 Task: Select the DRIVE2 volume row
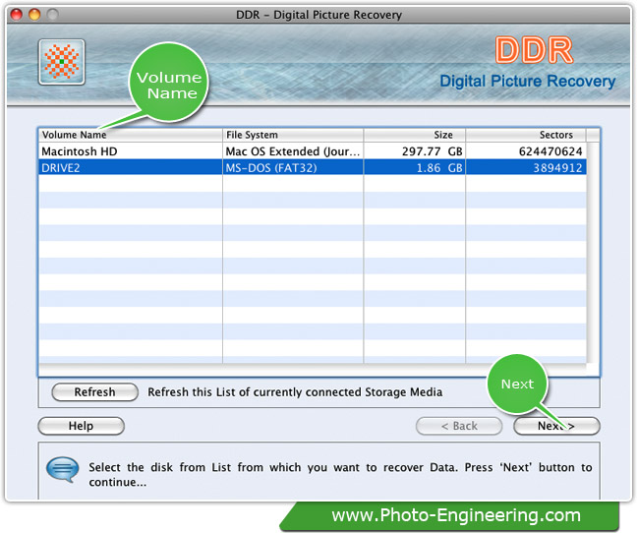pyautogui.click(x=313, y=167)
